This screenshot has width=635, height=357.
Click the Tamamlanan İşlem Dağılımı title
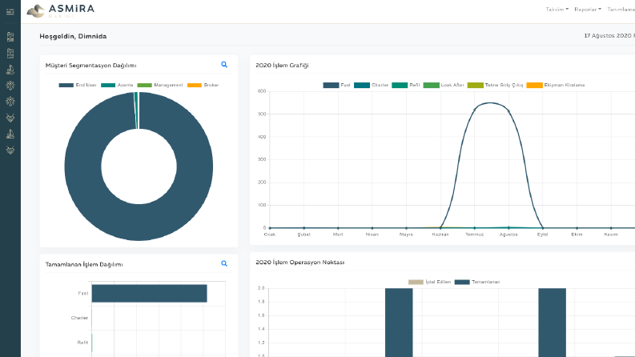(x=84, y=264)
